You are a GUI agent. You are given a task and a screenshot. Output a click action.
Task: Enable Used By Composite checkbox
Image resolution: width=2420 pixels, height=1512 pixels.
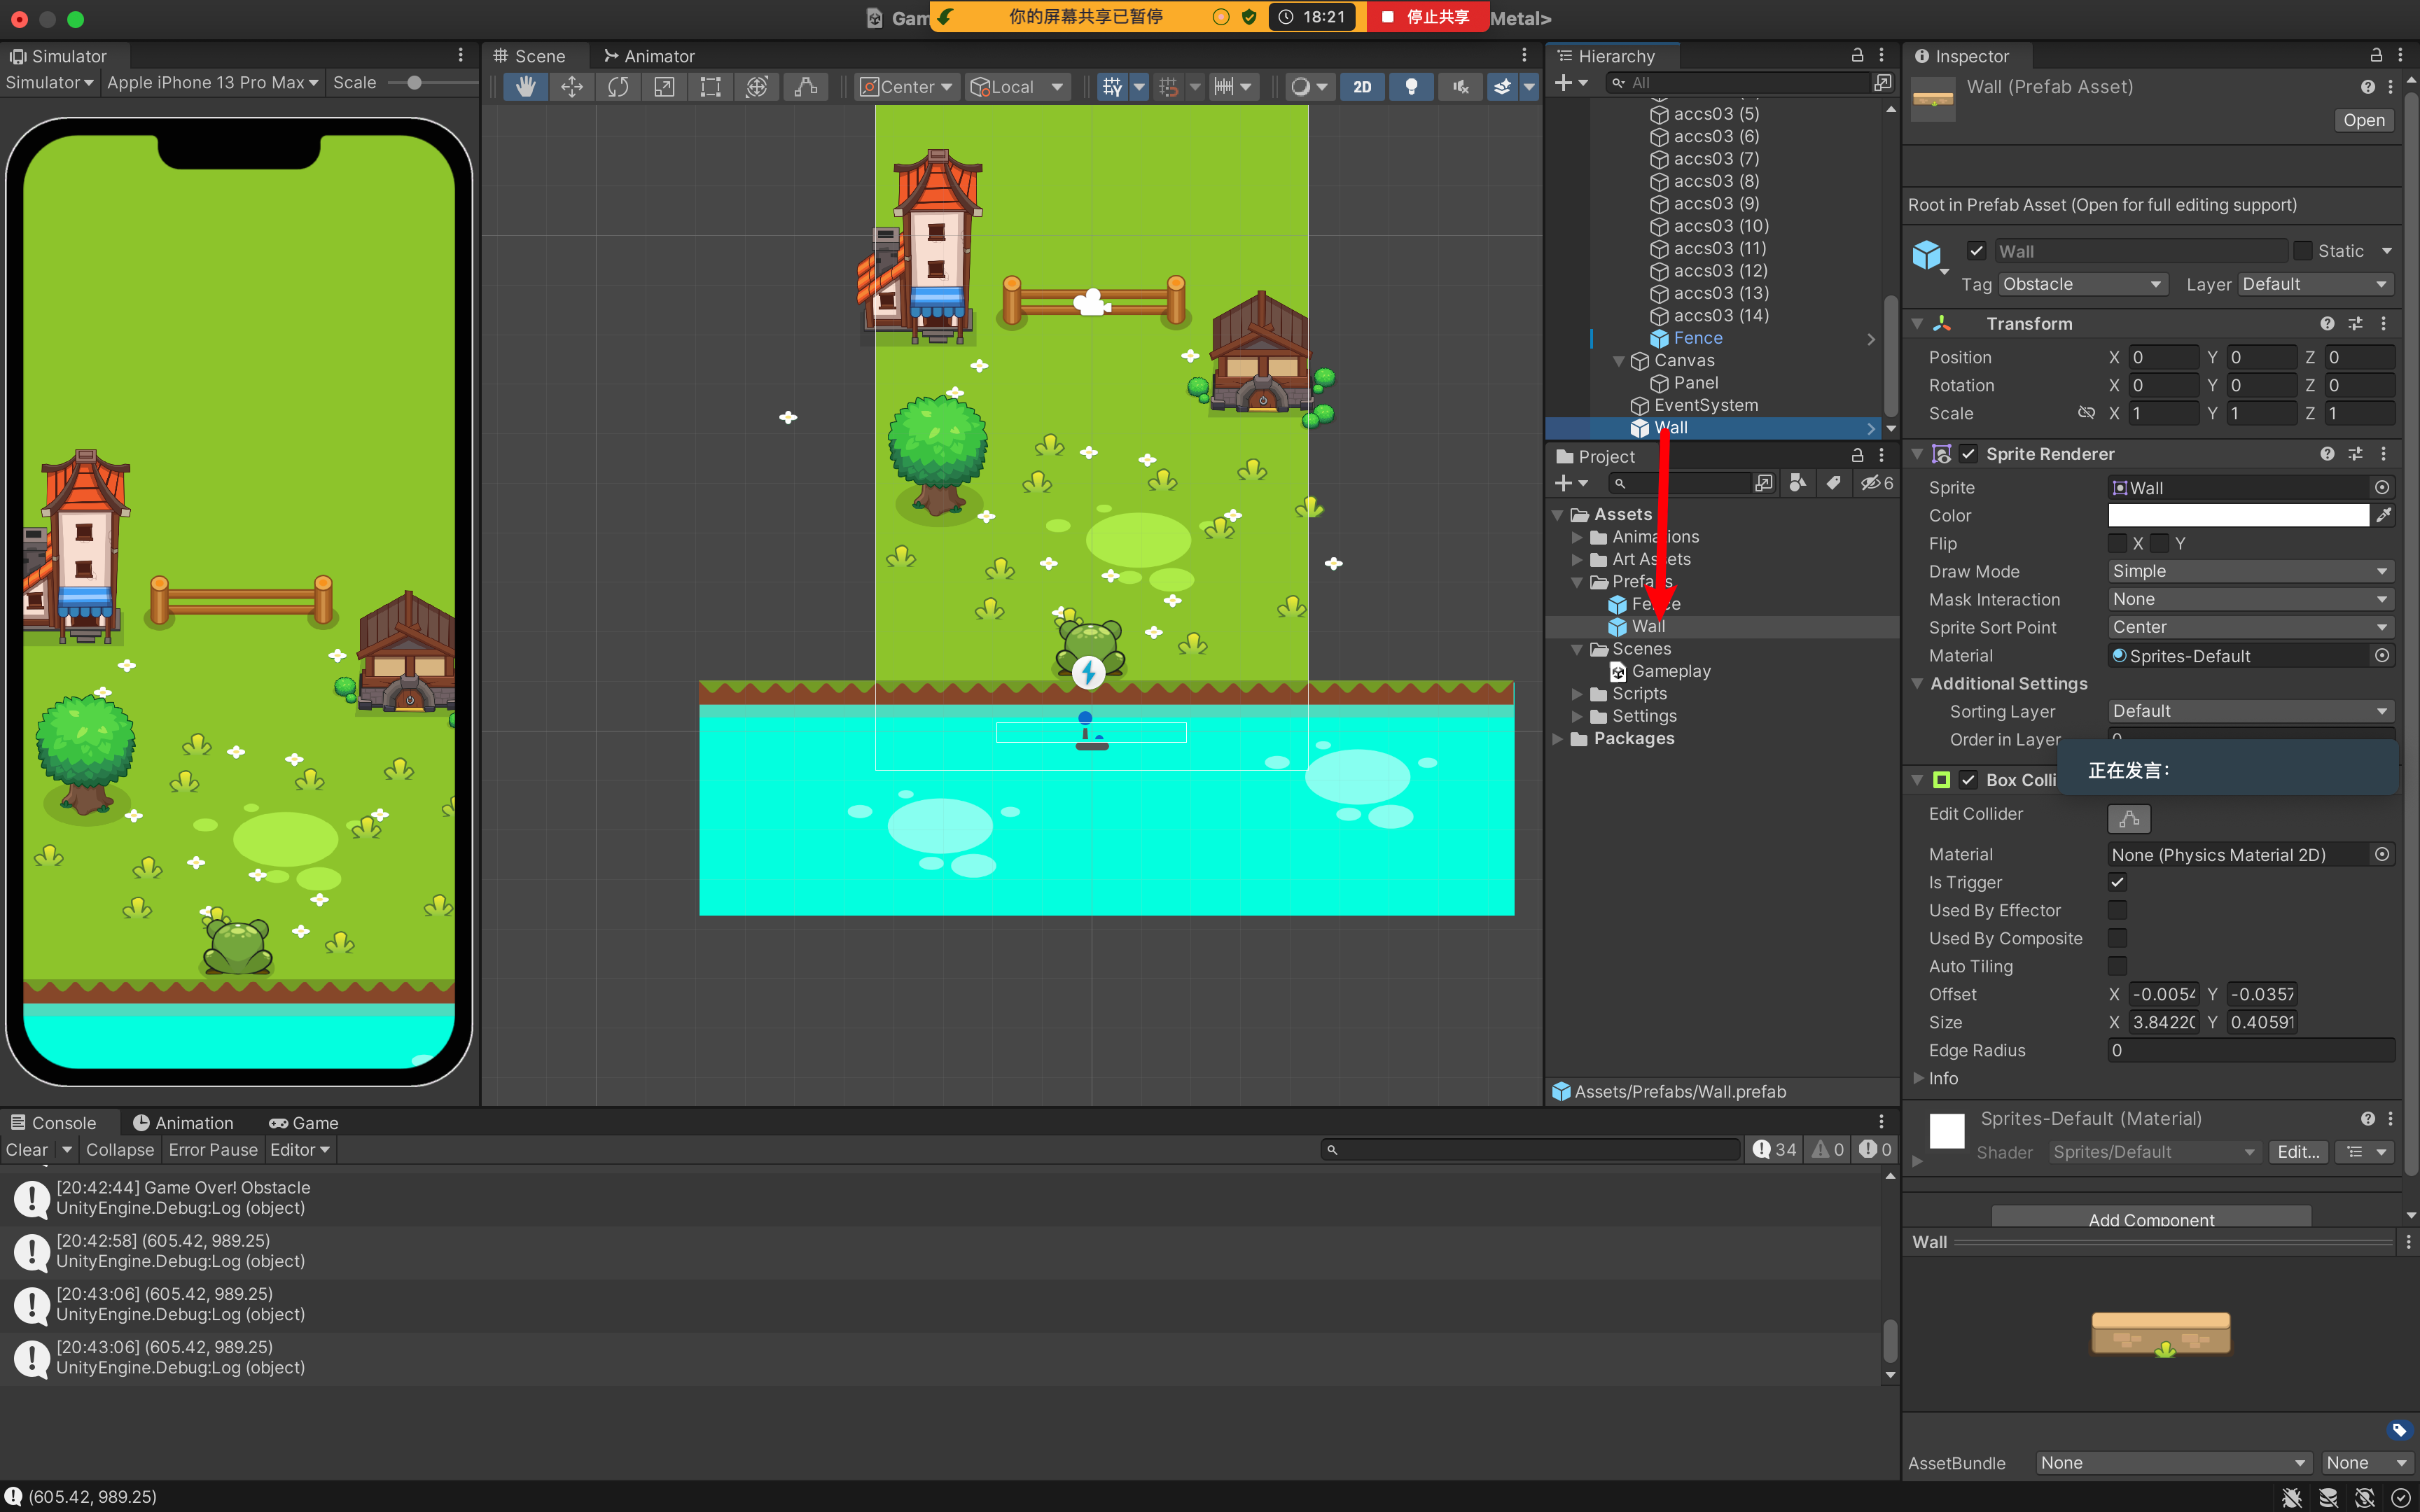pos(2117,938)
